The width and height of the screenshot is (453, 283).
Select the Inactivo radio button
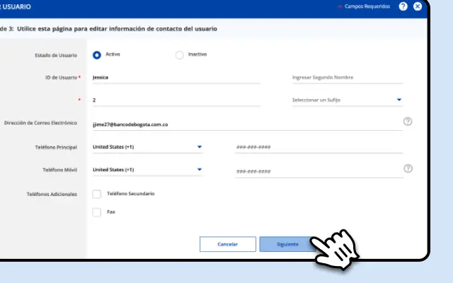tap(179, 55)
